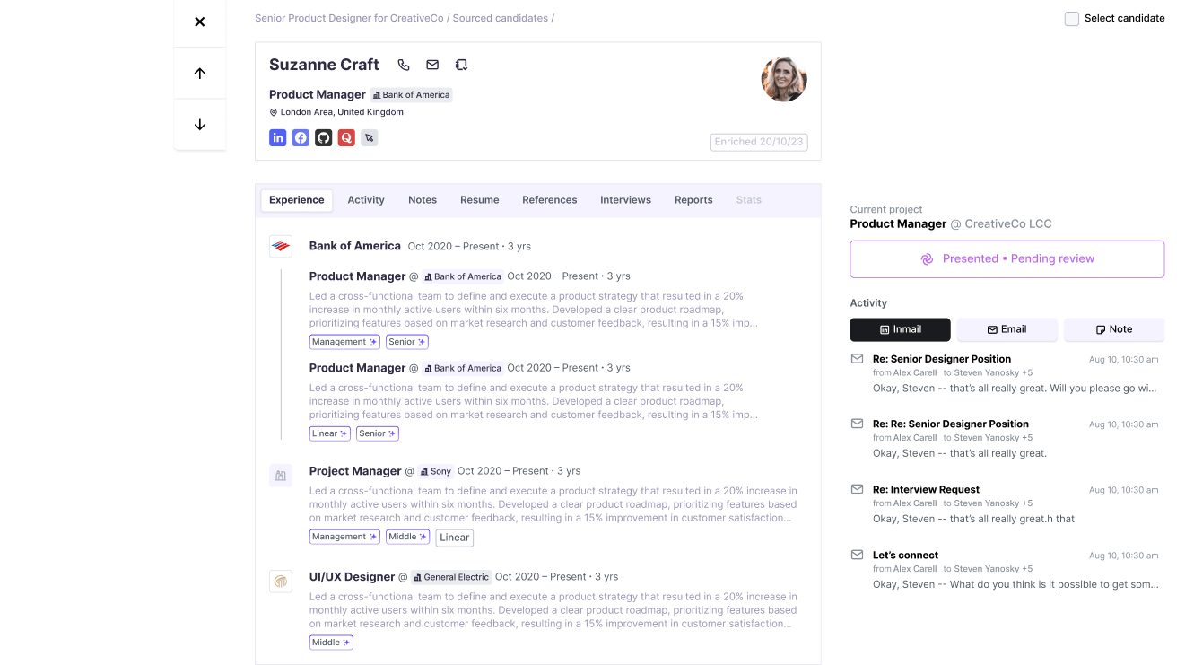Select the Email activity button
Screen dimensions: 1194x665
tap(1007, 329)
